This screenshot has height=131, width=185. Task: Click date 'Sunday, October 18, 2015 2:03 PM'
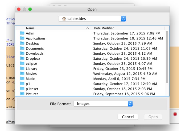(x=123, y=89)
